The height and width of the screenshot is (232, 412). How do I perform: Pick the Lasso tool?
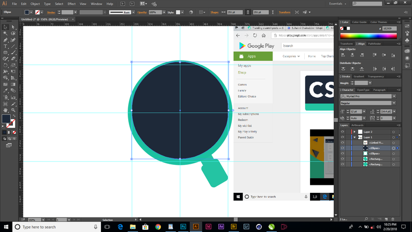[x=13, y=33]
